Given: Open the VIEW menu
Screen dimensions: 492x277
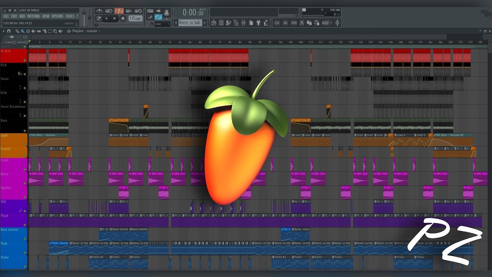Looking at the screenshot, I should [x=46, y=17].
